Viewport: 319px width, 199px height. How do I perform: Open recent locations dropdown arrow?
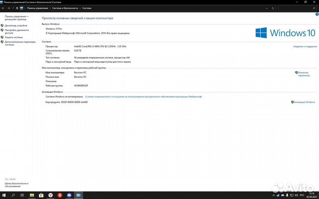coord(13,8)
